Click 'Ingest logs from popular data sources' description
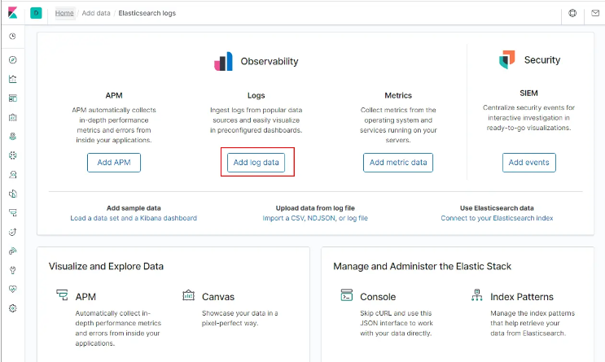This screenshot has height=362, width=605. 256,120
